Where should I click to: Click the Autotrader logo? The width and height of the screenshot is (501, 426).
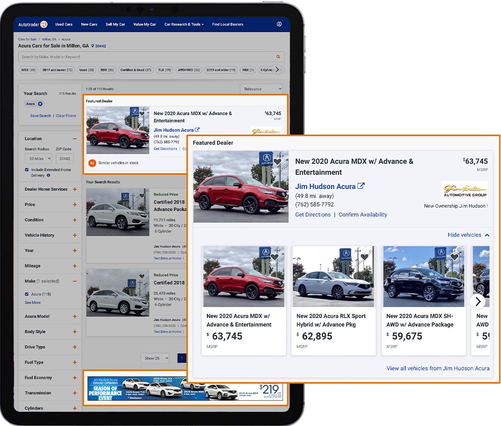[33, 24]
